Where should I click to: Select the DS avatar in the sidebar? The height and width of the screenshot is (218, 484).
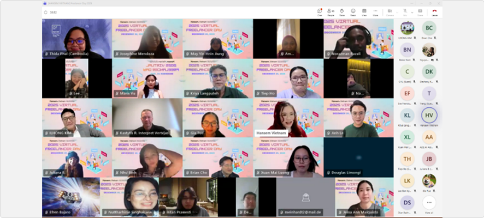407,203
